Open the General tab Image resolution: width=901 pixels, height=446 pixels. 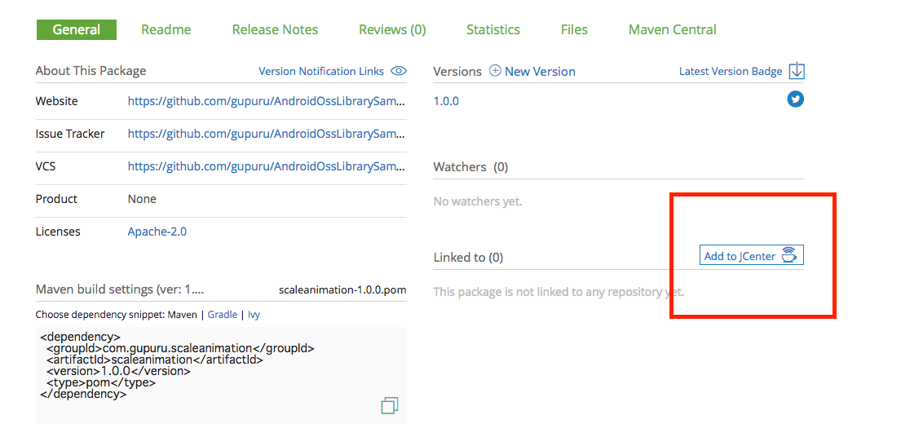[77, 30]
